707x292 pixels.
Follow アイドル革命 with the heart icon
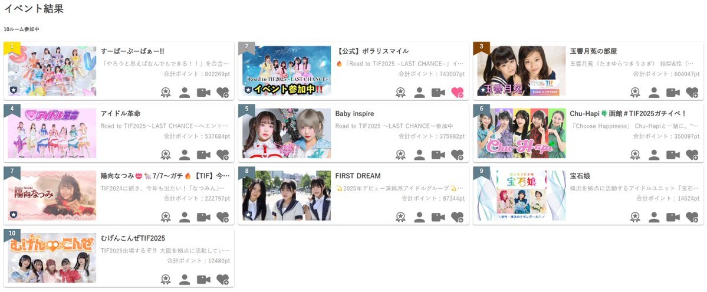(223, 155)
